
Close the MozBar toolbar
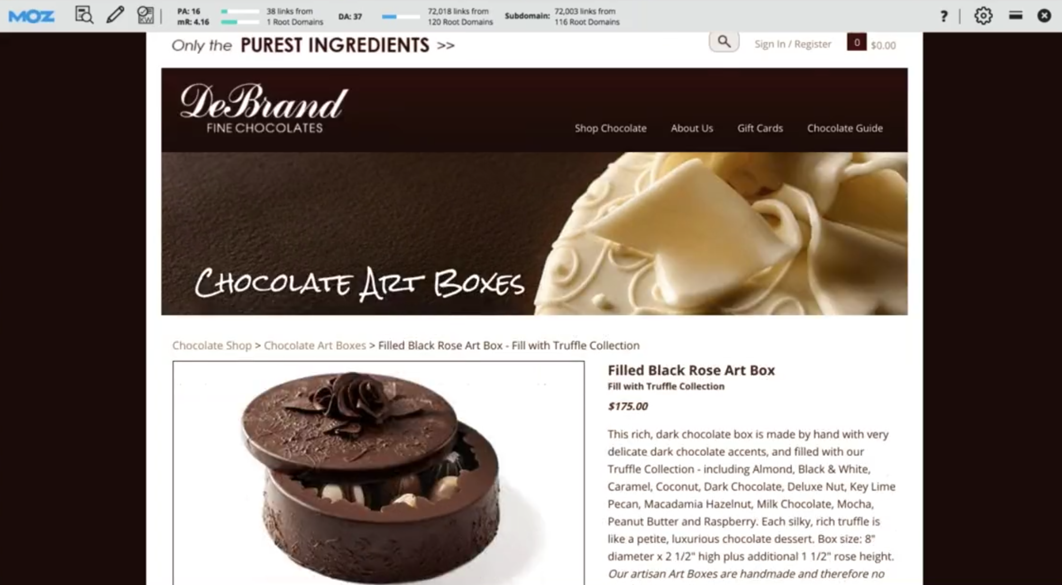click(1044, 16)
